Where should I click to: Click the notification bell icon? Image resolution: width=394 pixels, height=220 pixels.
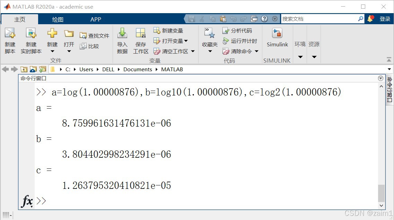point(371,19)
